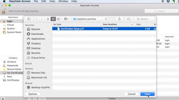179x100 pixels.
Task: Click the login keychain lock icon
Action: [x=4, y=11]
